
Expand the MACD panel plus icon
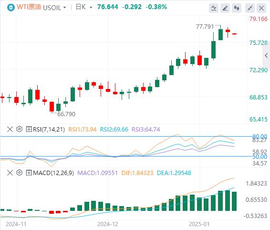tap(29, 173)
